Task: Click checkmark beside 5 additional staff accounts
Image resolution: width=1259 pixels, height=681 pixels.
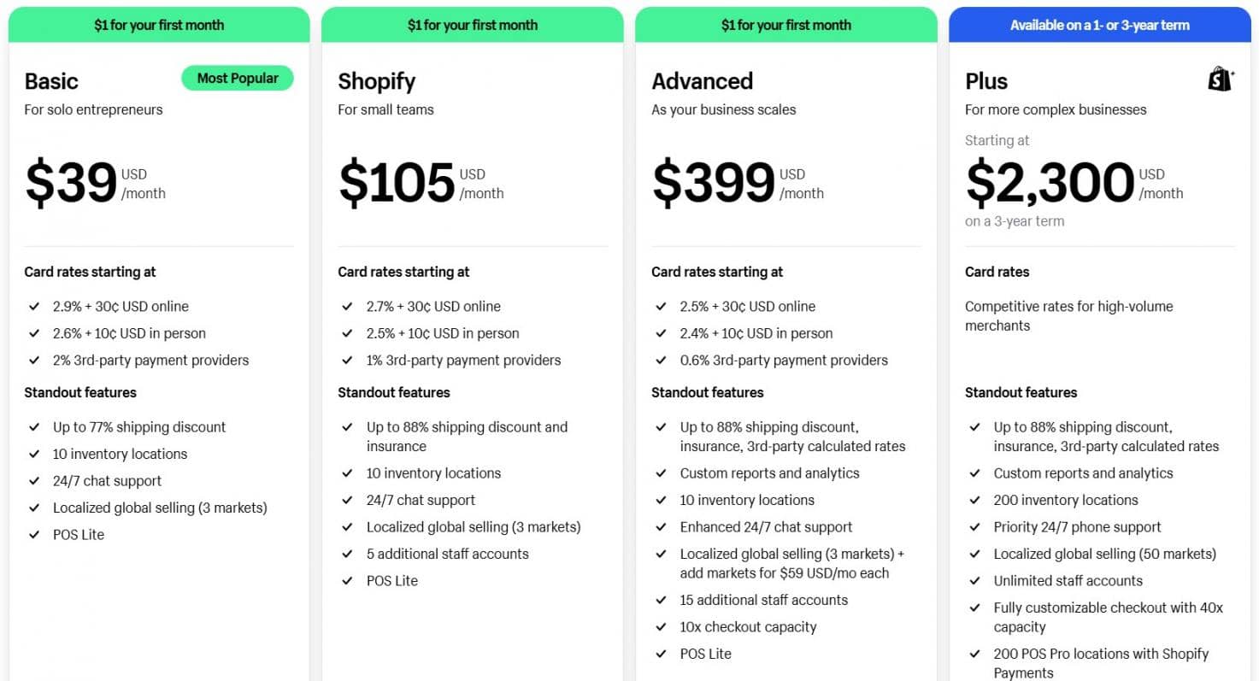Action: pyautogui.click(x=348, y=554)
